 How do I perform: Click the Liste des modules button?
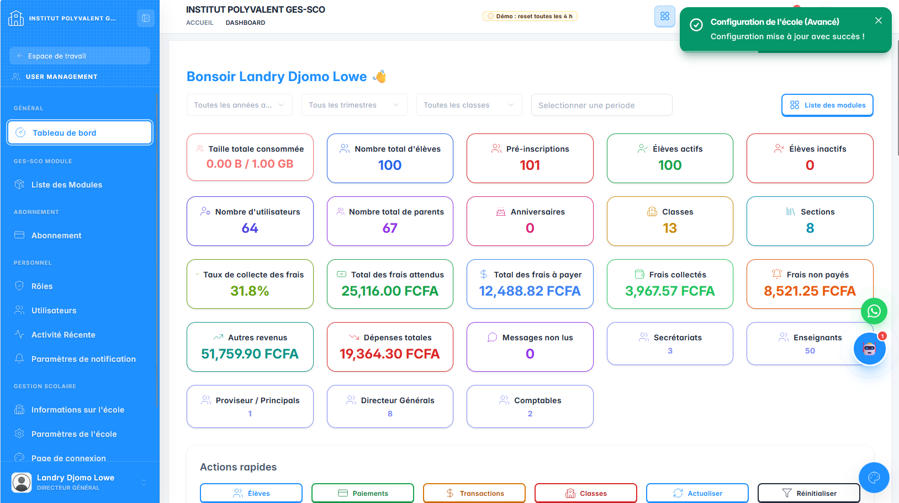click(x=827, y=105)
